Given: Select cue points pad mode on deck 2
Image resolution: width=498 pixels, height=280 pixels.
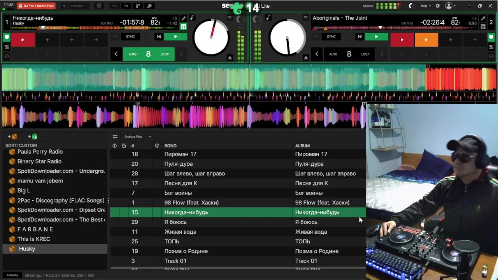Looking at the screenshot, I should point(491,38).
